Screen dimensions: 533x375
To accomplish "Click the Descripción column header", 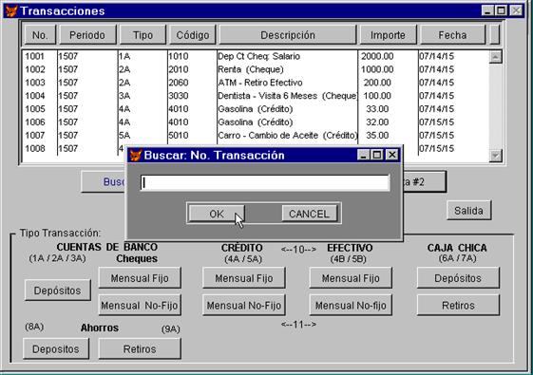I will [288, 35].
